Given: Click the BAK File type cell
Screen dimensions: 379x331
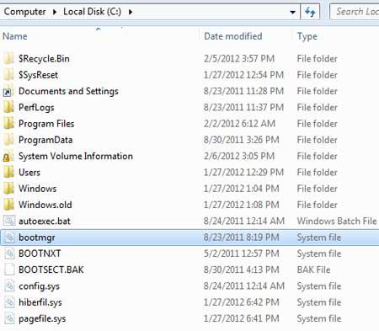Looking at the screenshot, I should [x=313, y=270].
